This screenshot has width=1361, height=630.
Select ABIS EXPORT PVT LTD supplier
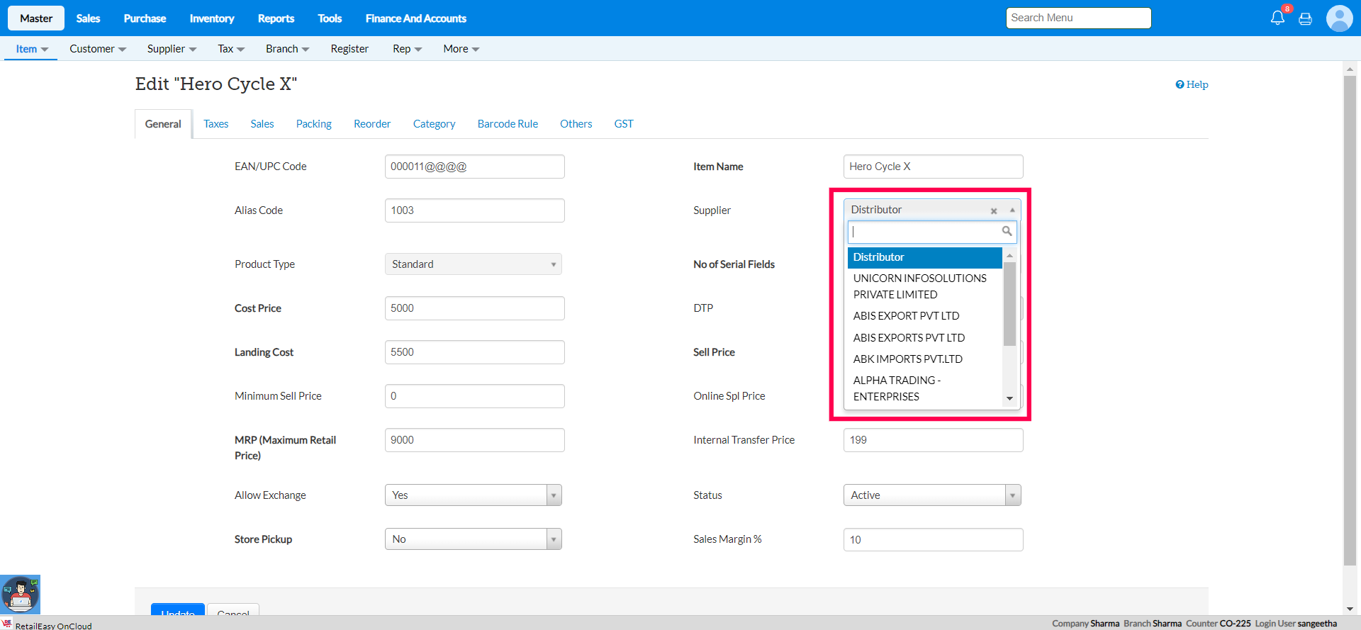tap(906, 316)
